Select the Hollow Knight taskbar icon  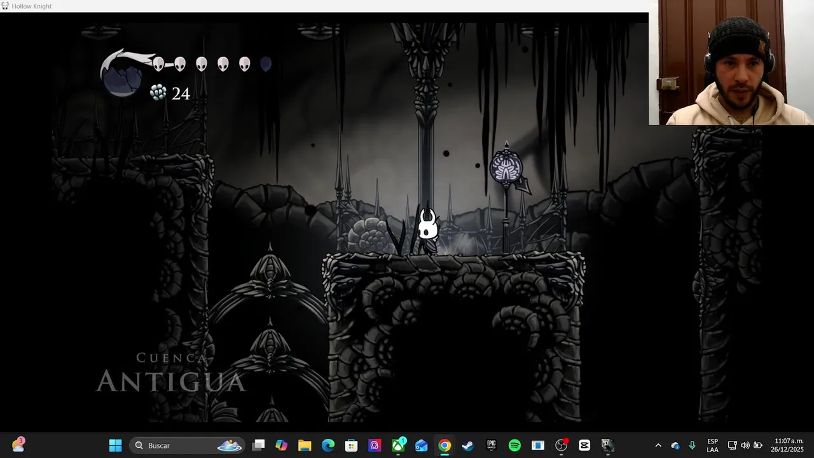(607, 445)
